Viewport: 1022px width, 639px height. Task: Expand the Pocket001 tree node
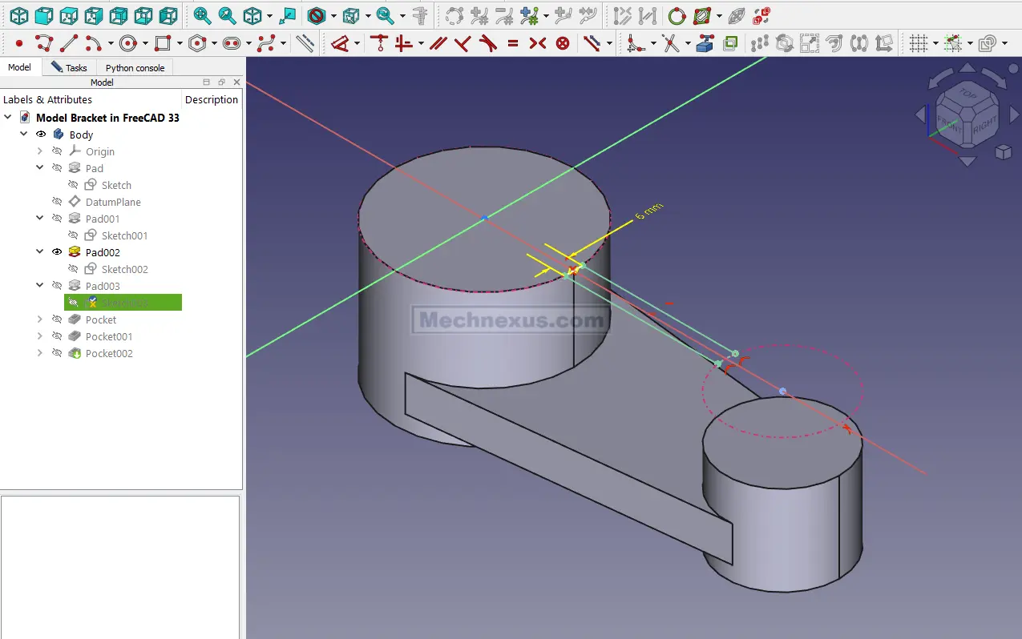pyautogui.click(x=40, y=336)
